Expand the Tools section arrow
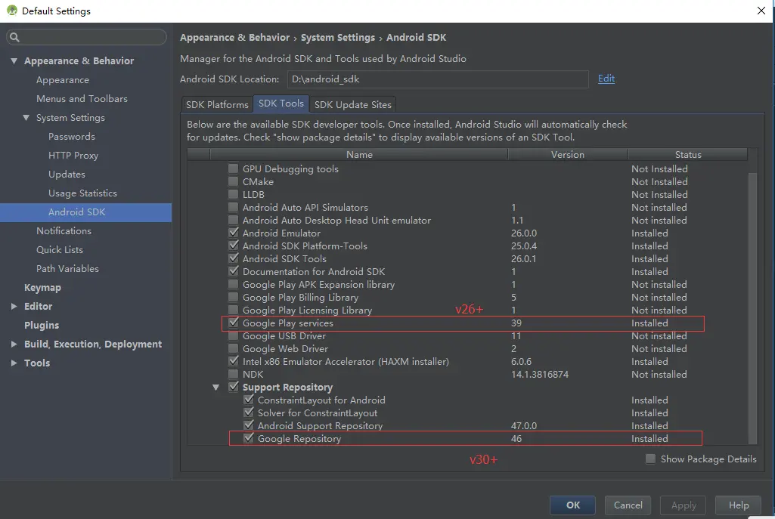 pos(14,363)
